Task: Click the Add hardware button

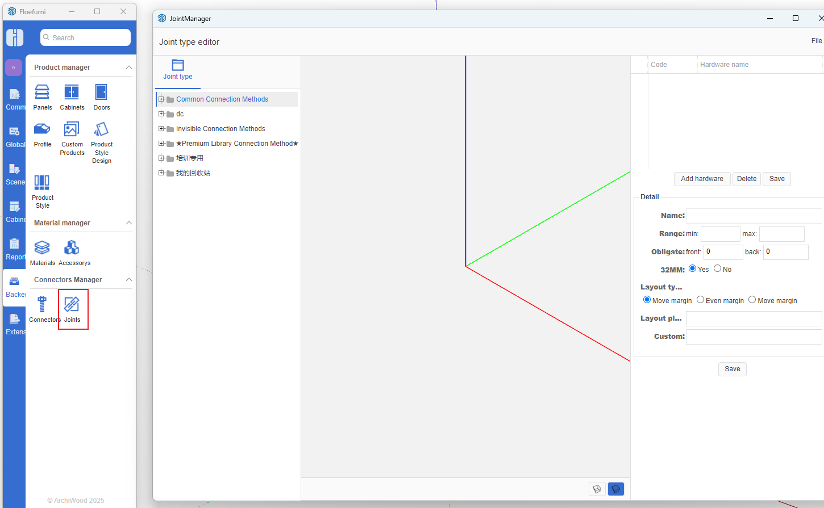Action: pyautogui.click(x=702, y=179)
